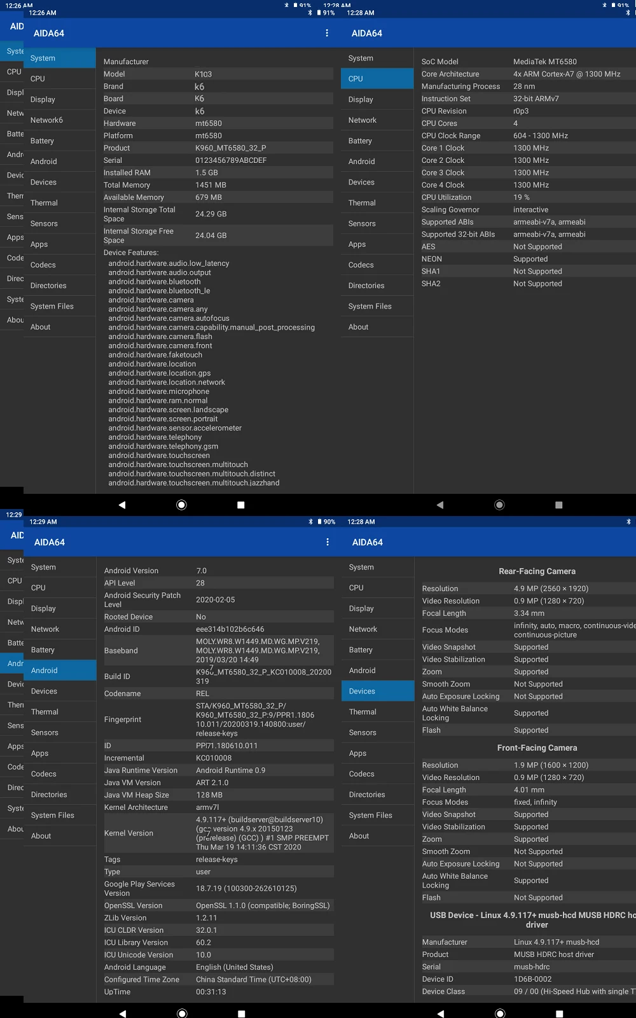Open Directories in the System screenshot sidebar

click(x=60, y=286)
